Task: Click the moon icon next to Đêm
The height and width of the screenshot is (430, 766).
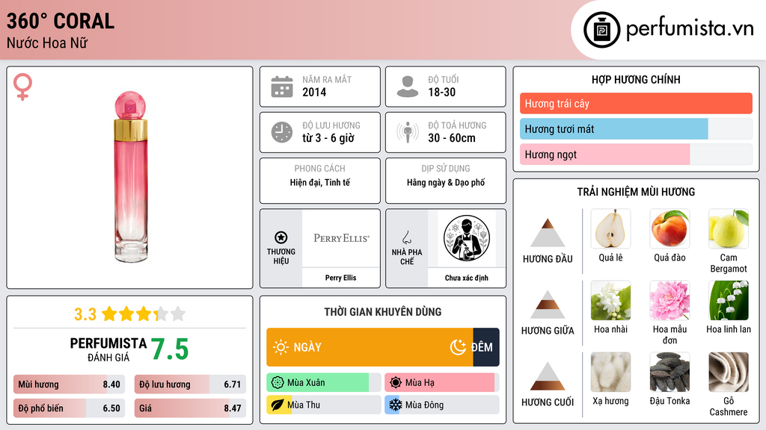Action: (x=458, y=347)
